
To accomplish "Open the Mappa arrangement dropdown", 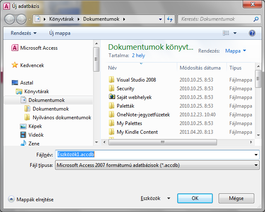I will 236,51.
